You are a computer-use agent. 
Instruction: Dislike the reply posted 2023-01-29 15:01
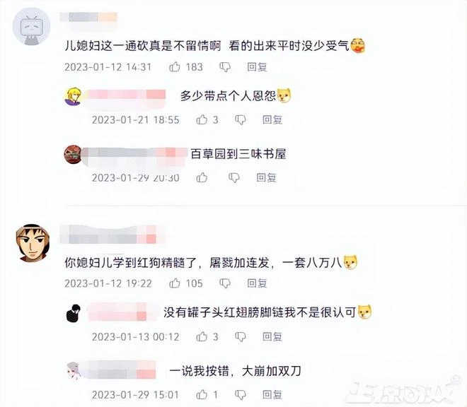241,395
